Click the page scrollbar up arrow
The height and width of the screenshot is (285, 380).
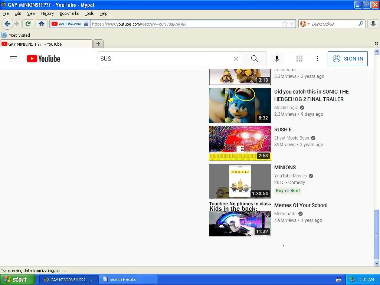point(377,51)
